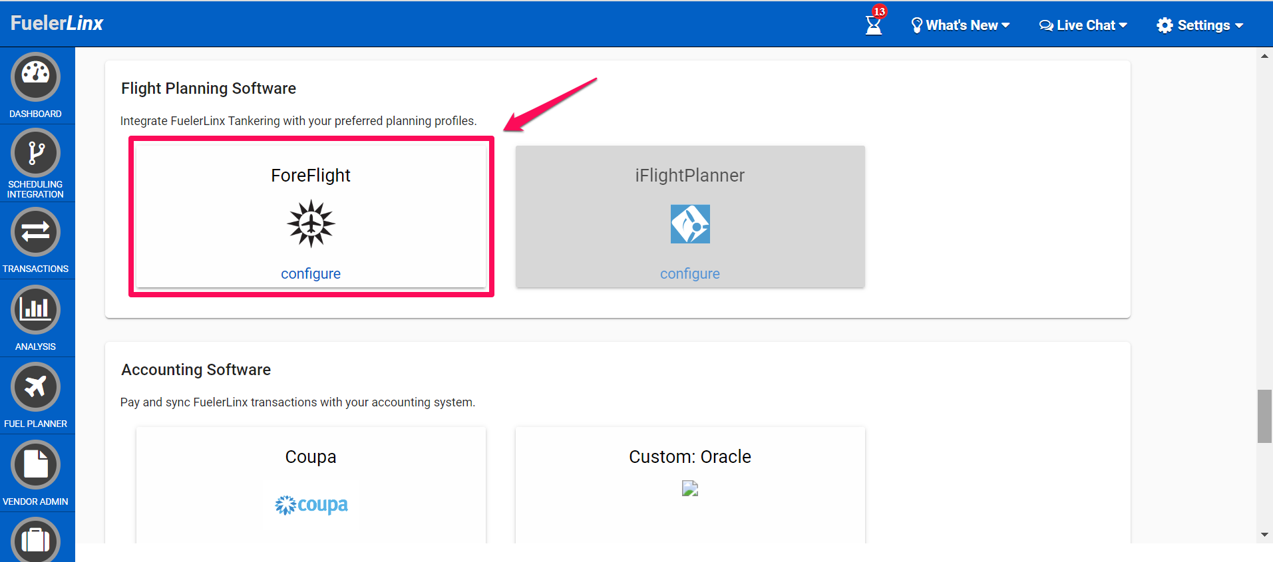This screenshot has height=562, width=1273.
Task: Click configure link under iFlightPlanner
Action: pyautogui.click(x=690, y=273)
